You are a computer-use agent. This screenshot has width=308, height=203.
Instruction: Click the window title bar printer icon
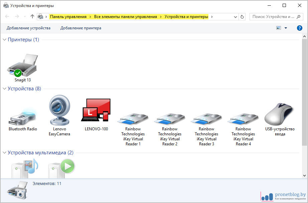click(x=6, y=5)
